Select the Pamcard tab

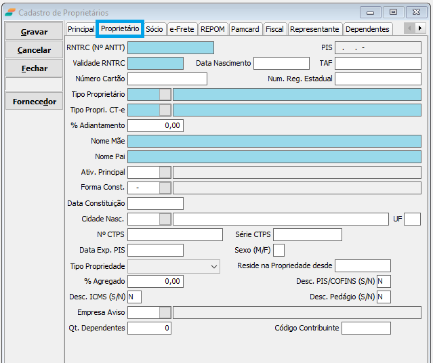(245, 29)
